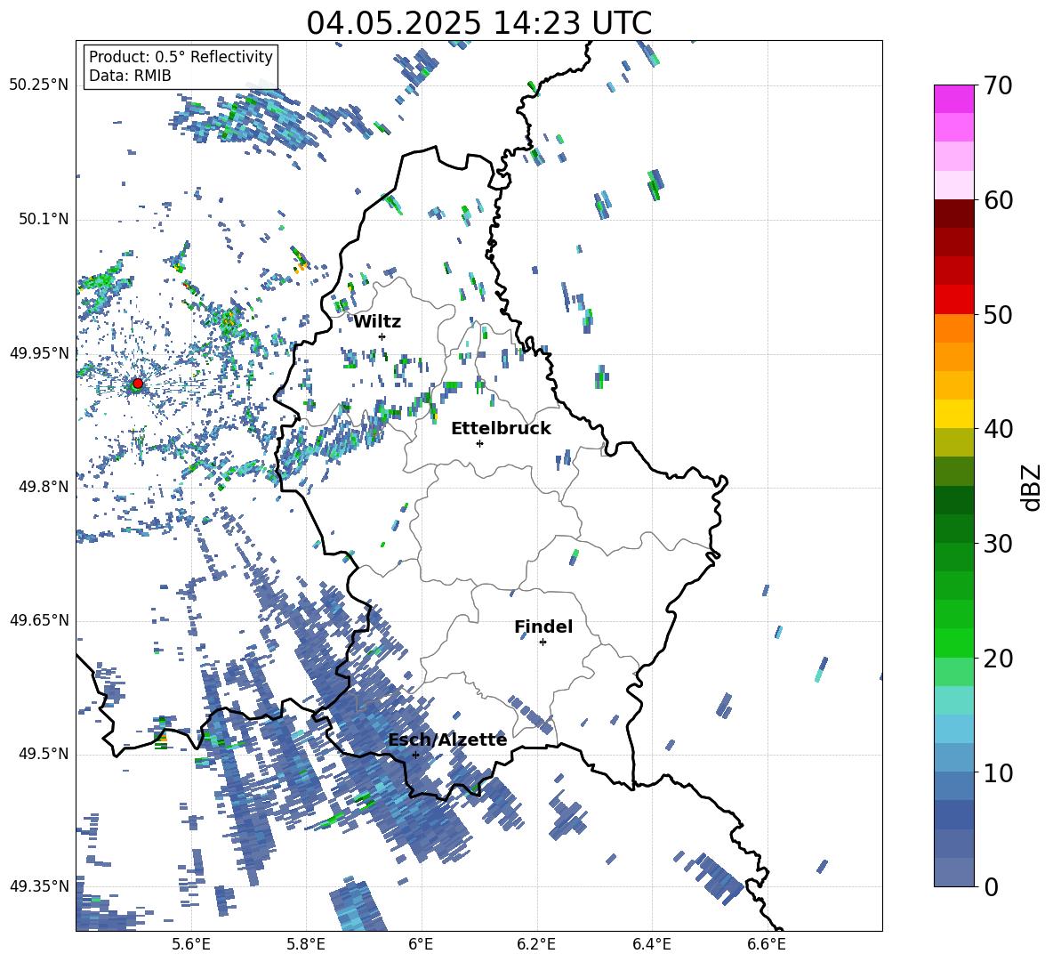This screenshot has width=1053, height=962.
Task: Click the 49.8°N latitude label
Action: [x=44, y=487]
